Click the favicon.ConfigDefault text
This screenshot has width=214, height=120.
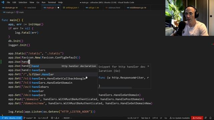[60, 58]
